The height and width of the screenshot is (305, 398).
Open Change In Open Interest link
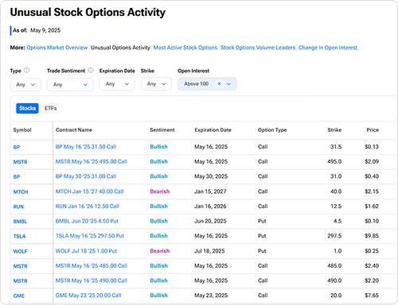click(x=328, y=48)
